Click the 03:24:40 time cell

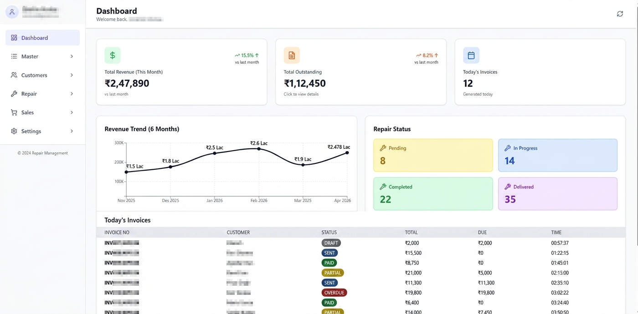[x=560, y=303]
